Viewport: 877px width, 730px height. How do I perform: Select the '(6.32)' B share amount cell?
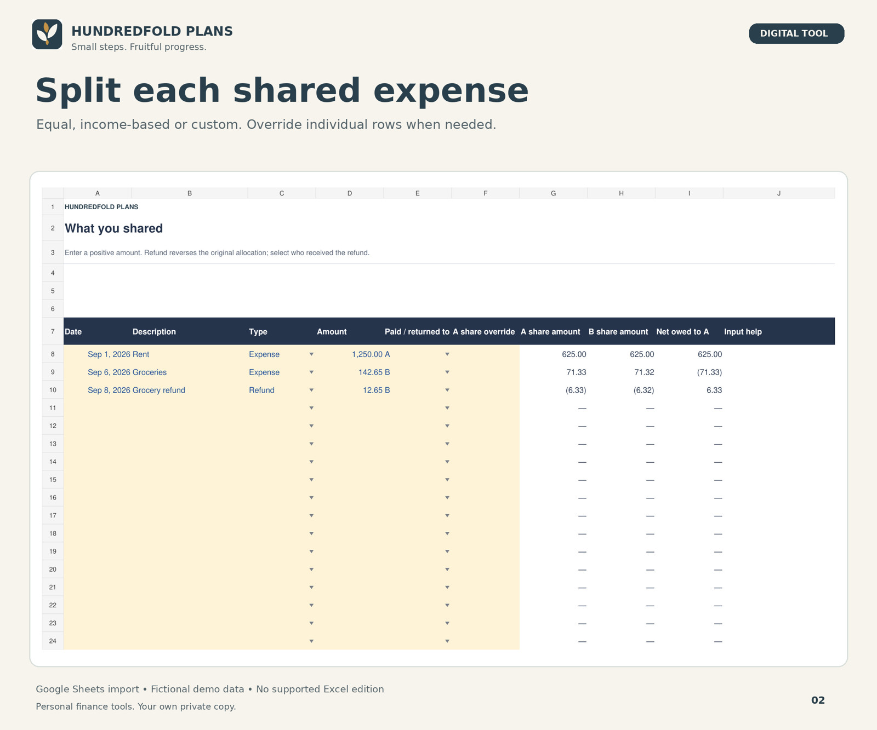tap(621, 390)
